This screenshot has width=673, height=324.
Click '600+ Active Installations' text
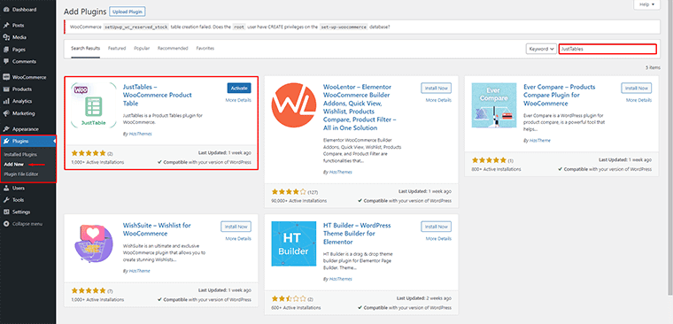pos(297,308)
